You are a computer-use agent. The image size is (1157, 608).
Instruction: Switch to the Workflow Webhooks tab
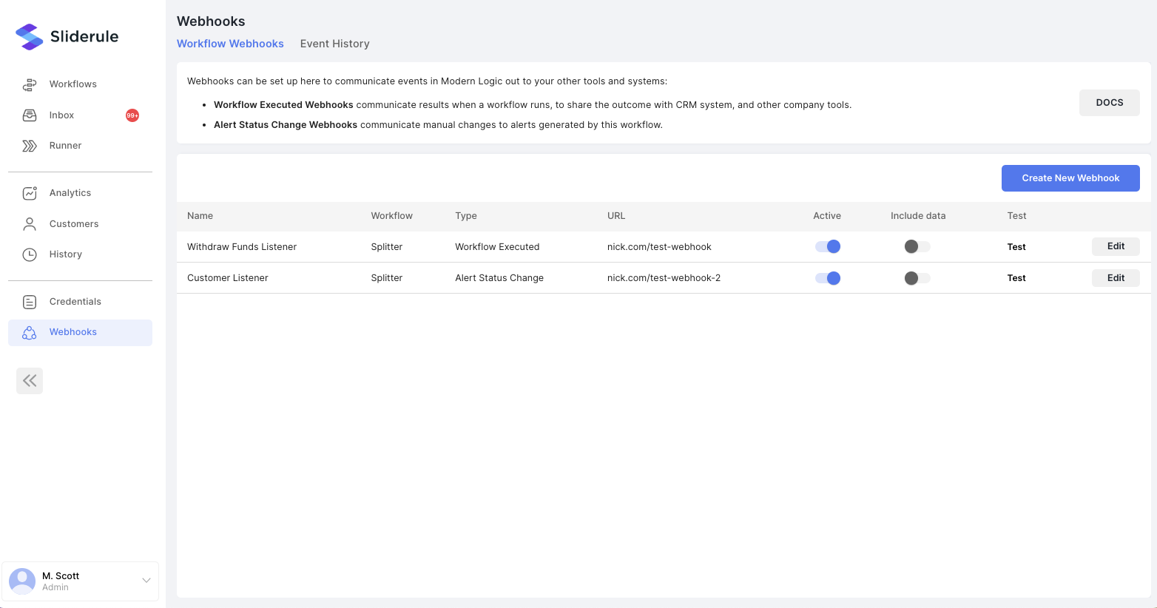230,44
